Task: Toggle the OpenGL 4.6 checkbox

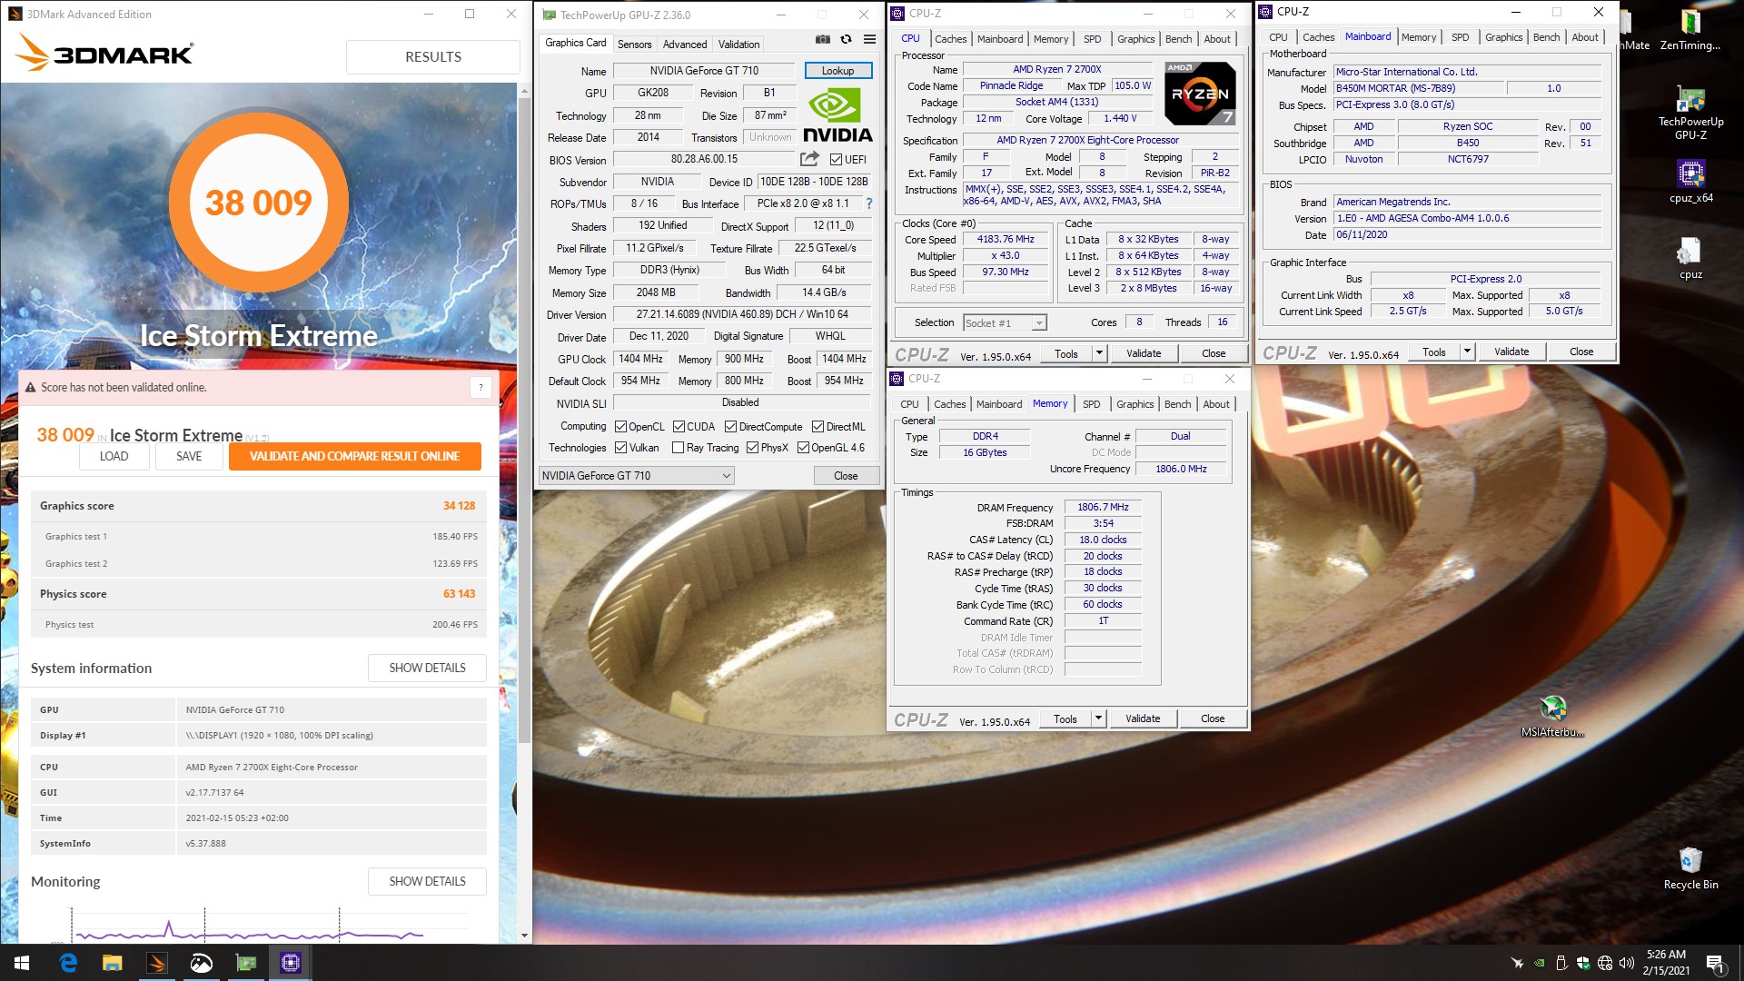Action: pos(803,447)
